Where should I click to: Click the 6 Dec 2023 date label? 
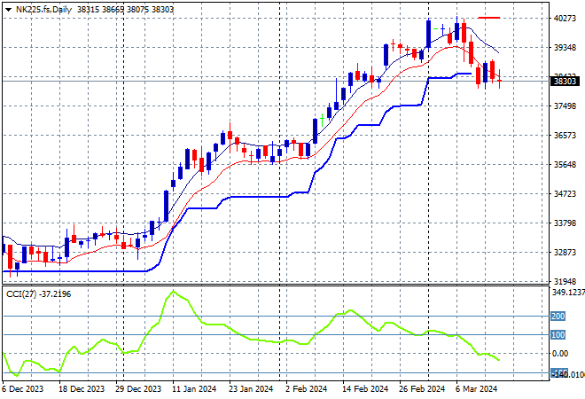point(23,389)
